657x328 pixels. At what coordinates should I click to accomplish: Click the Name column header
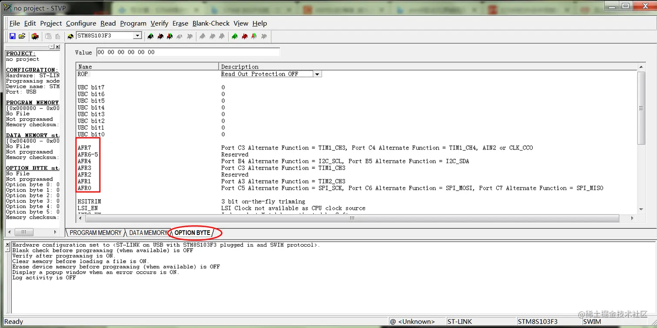coord(147,67)
